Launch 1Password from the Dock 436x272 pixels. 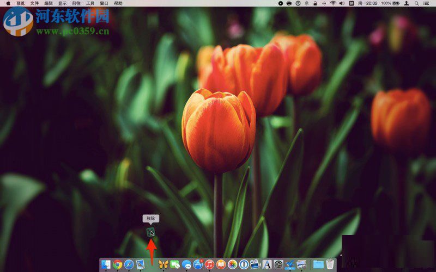(244, 264)
